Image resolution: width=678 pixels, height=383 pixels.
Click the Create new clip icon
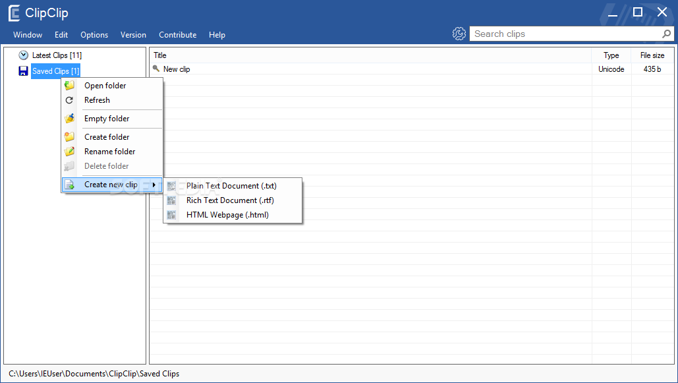pos(69,185)
